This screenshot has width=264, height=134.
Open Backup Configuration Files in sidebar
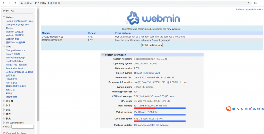click(x=19, y=21)
